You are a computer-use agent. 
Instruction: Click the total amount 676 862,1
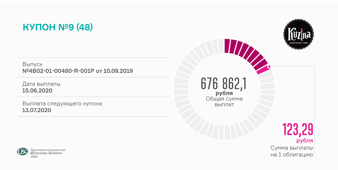pyautogui.click(x=224, y=83)
